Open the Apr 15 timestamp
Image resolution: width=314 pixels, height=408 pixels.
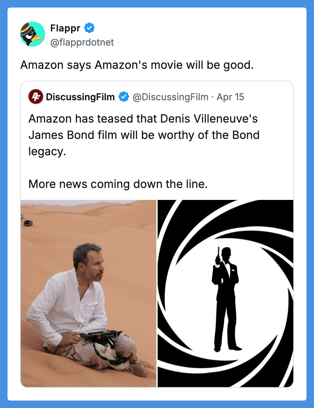(x=230, y=97)
